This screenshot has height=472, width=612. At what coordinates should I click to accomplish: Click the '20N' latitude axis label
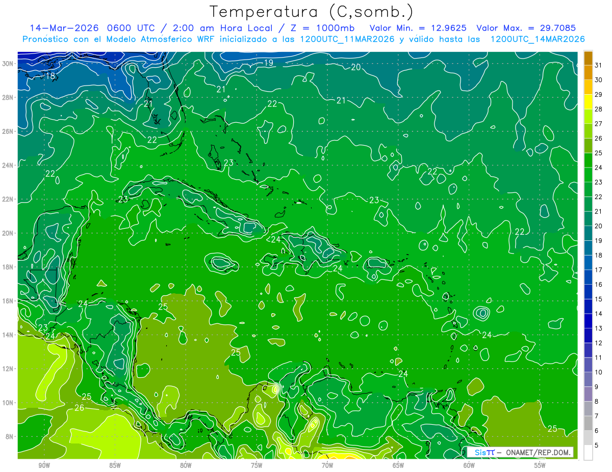pos(9,233)
